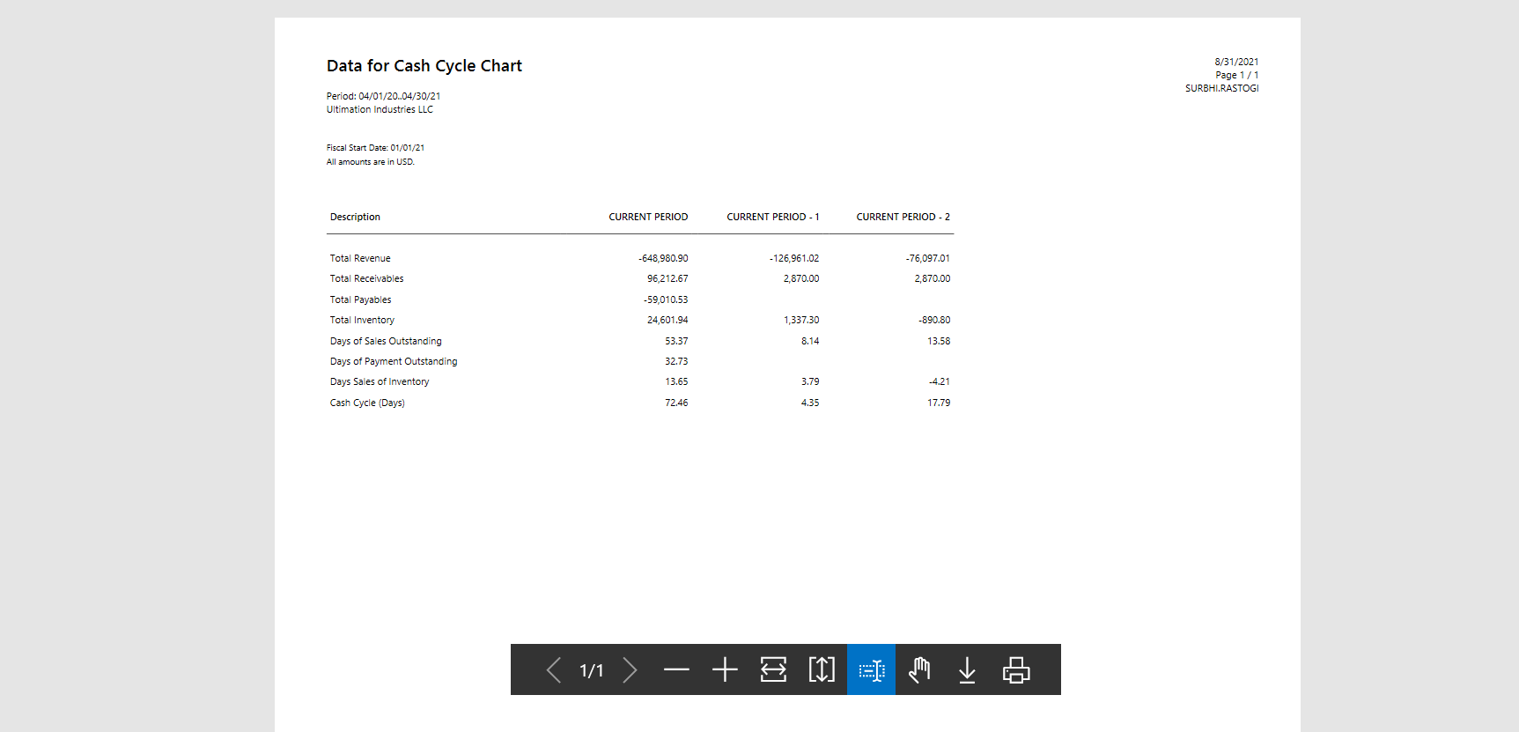1519x732 pixels.
Task: Select the 'Cash Cycle (Days)' row label
Action: [367, 403]
